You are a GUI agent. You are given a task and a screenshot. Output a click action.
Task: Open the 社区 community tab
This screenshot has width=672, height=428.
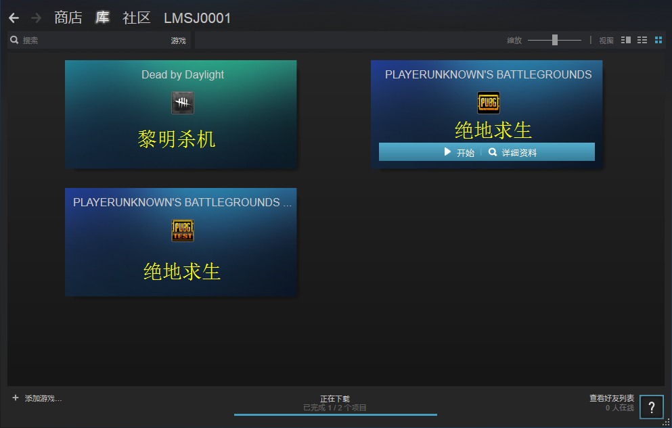point(136,18)
